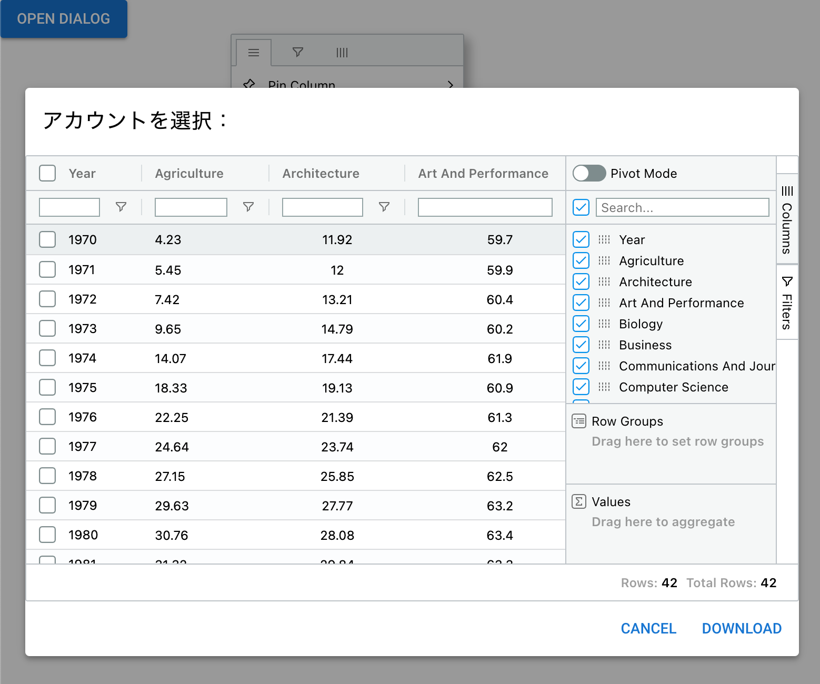
Task: Expand the Pin Column submenu arrow
Action: coord(450,84)
